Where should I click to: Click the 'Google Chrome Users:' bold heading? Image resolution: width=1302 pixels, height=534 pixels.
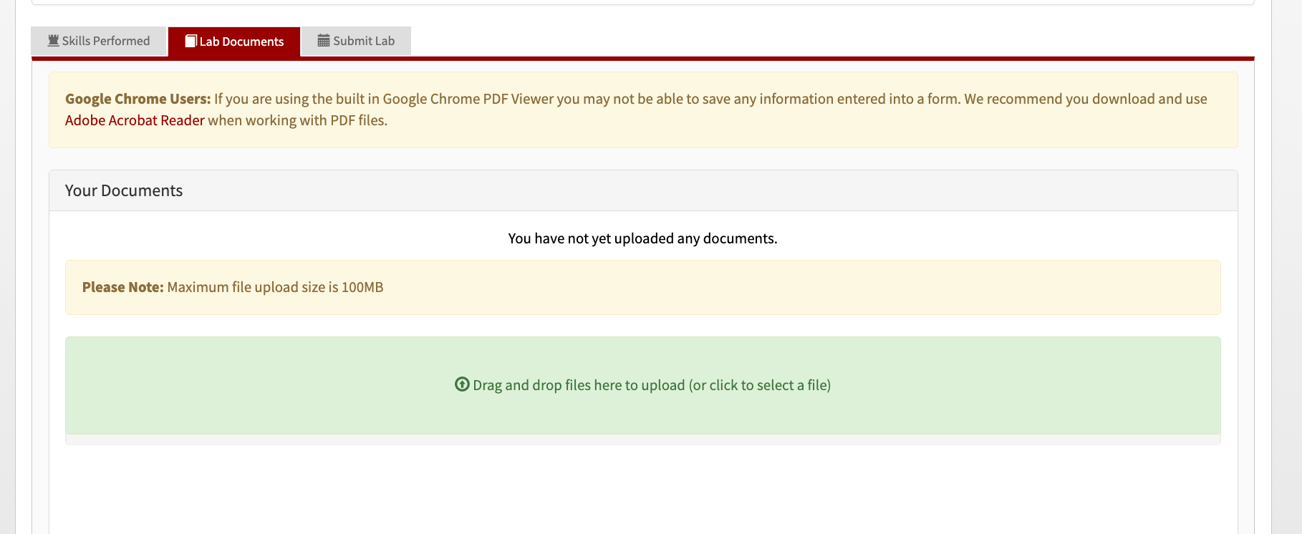138,99
